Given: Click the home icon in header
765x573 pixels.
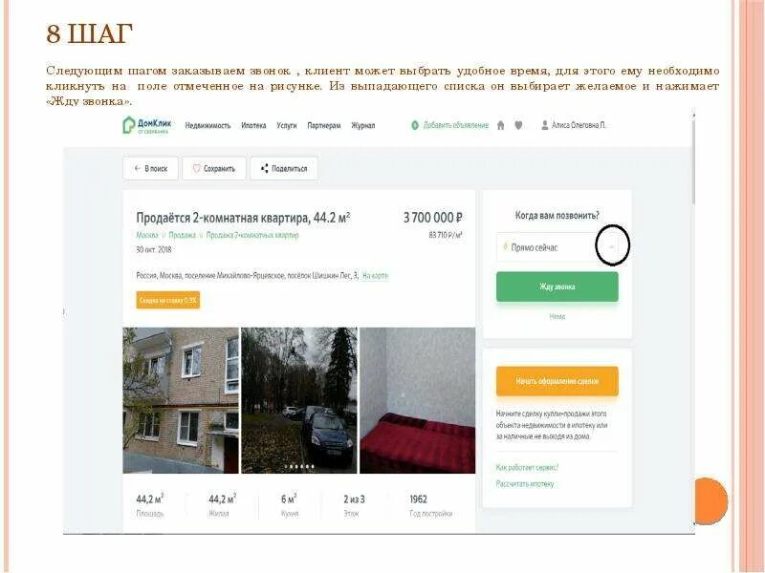Looking at the screenshot, I should (500, 125).
